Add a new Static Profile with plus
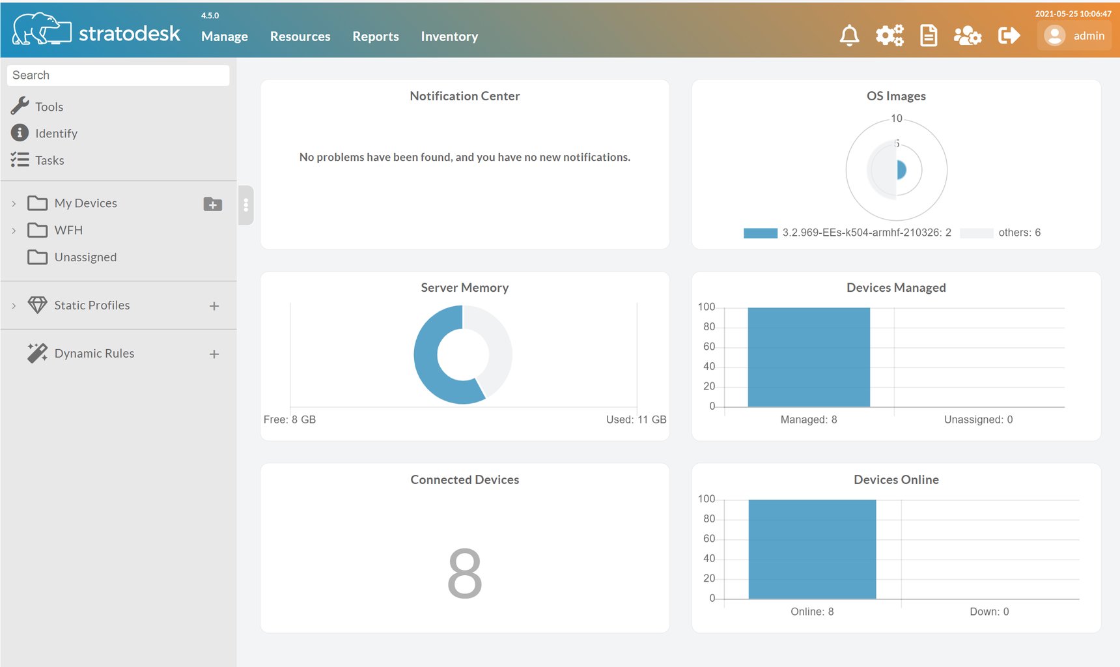 (214, 306)
